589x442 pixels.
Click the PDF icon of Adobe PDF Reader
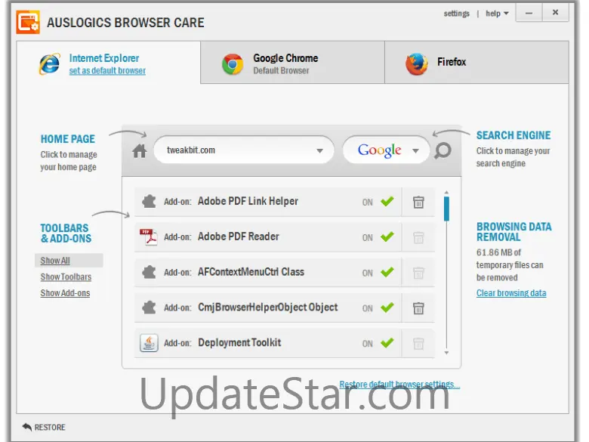tap(148, 236)
